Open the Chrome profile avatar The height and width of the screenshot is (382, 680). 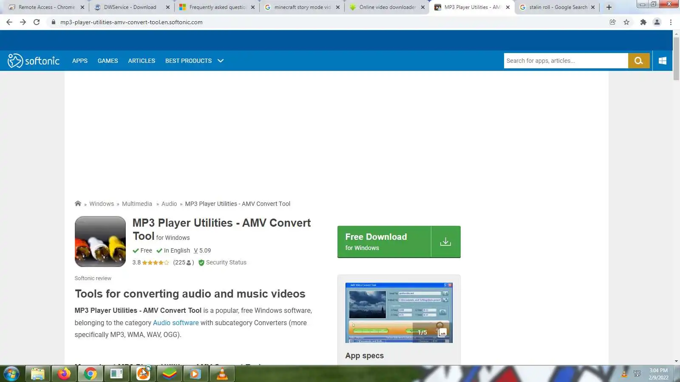click(x=657, y=22)
